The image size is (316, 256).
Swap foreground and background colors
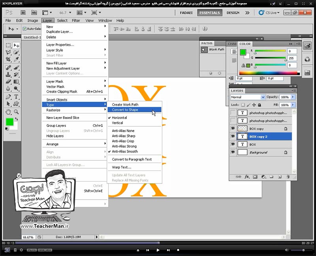pyautogui.click(x=16, y=119)
